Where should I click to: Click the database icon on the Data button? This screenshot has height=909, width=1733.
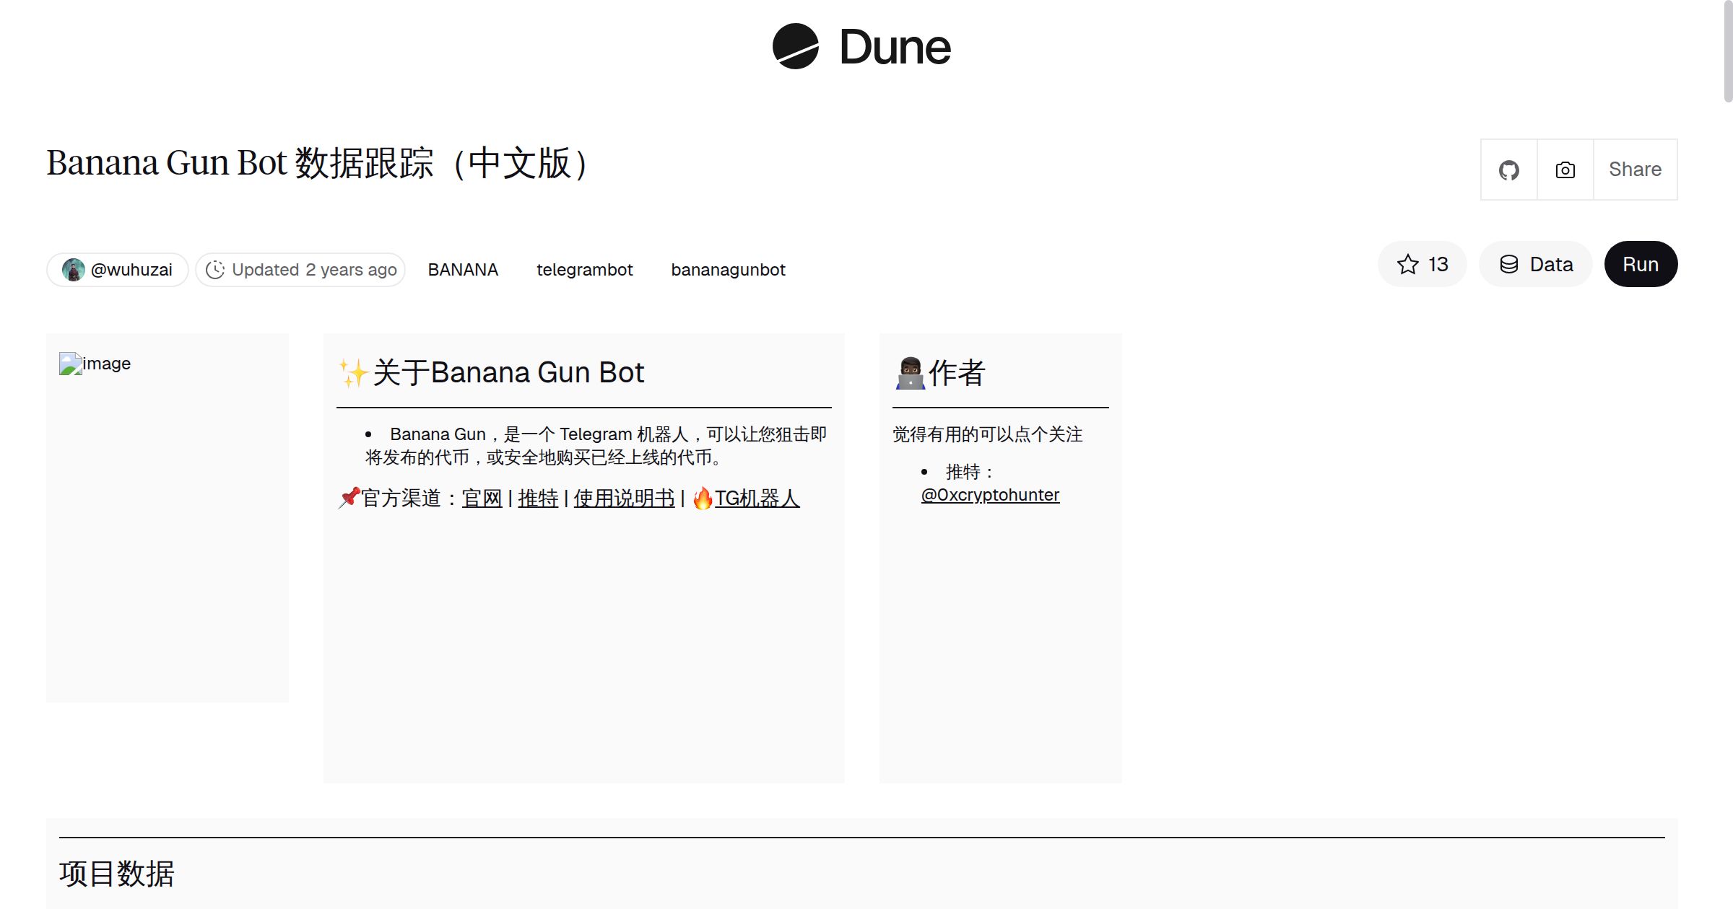coord(1511,264)
